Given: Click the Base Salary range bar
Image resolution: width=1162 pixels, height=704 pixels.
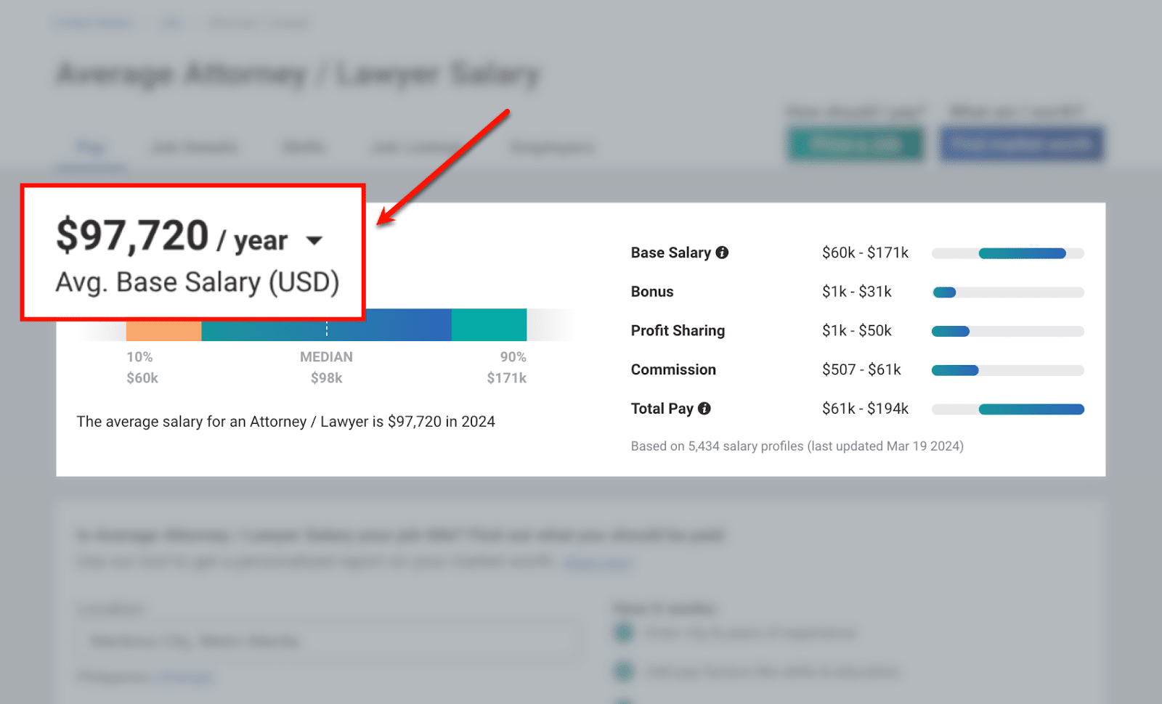Looking at the screenshot, I should (x=1008, y=253).
